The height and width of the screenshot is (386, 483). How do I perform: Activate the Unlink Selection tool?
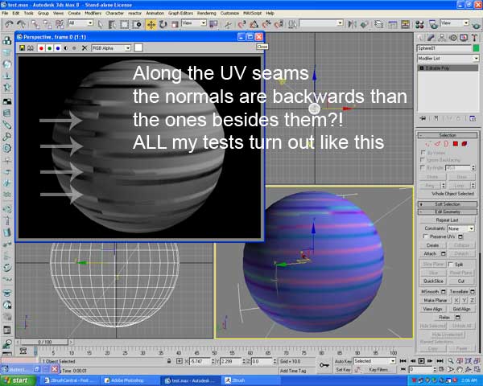[47, 24]
